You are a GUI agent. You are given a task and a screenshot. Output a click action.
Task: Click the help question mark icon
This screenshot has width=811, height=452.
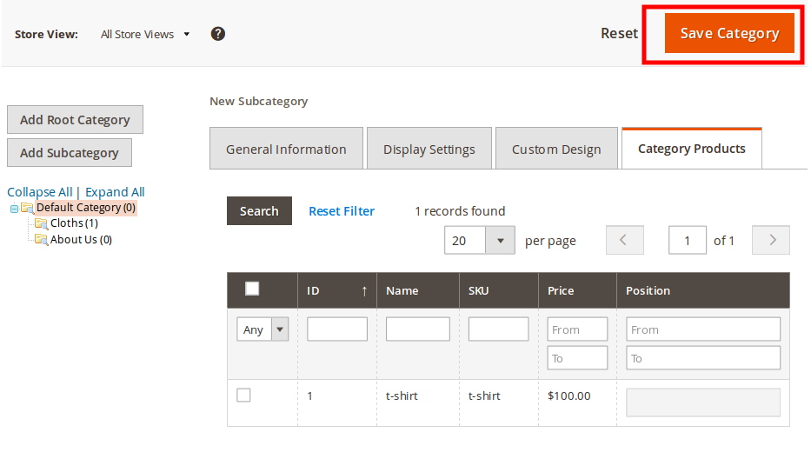[218, 34]
